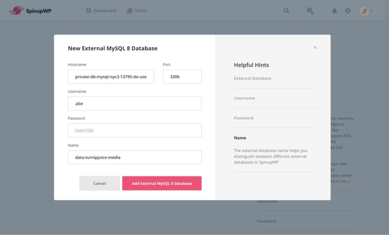The height and width of the screenshot is (235, 389).
Task: Click the settings gears icon
Action: (x=310, y=11)
